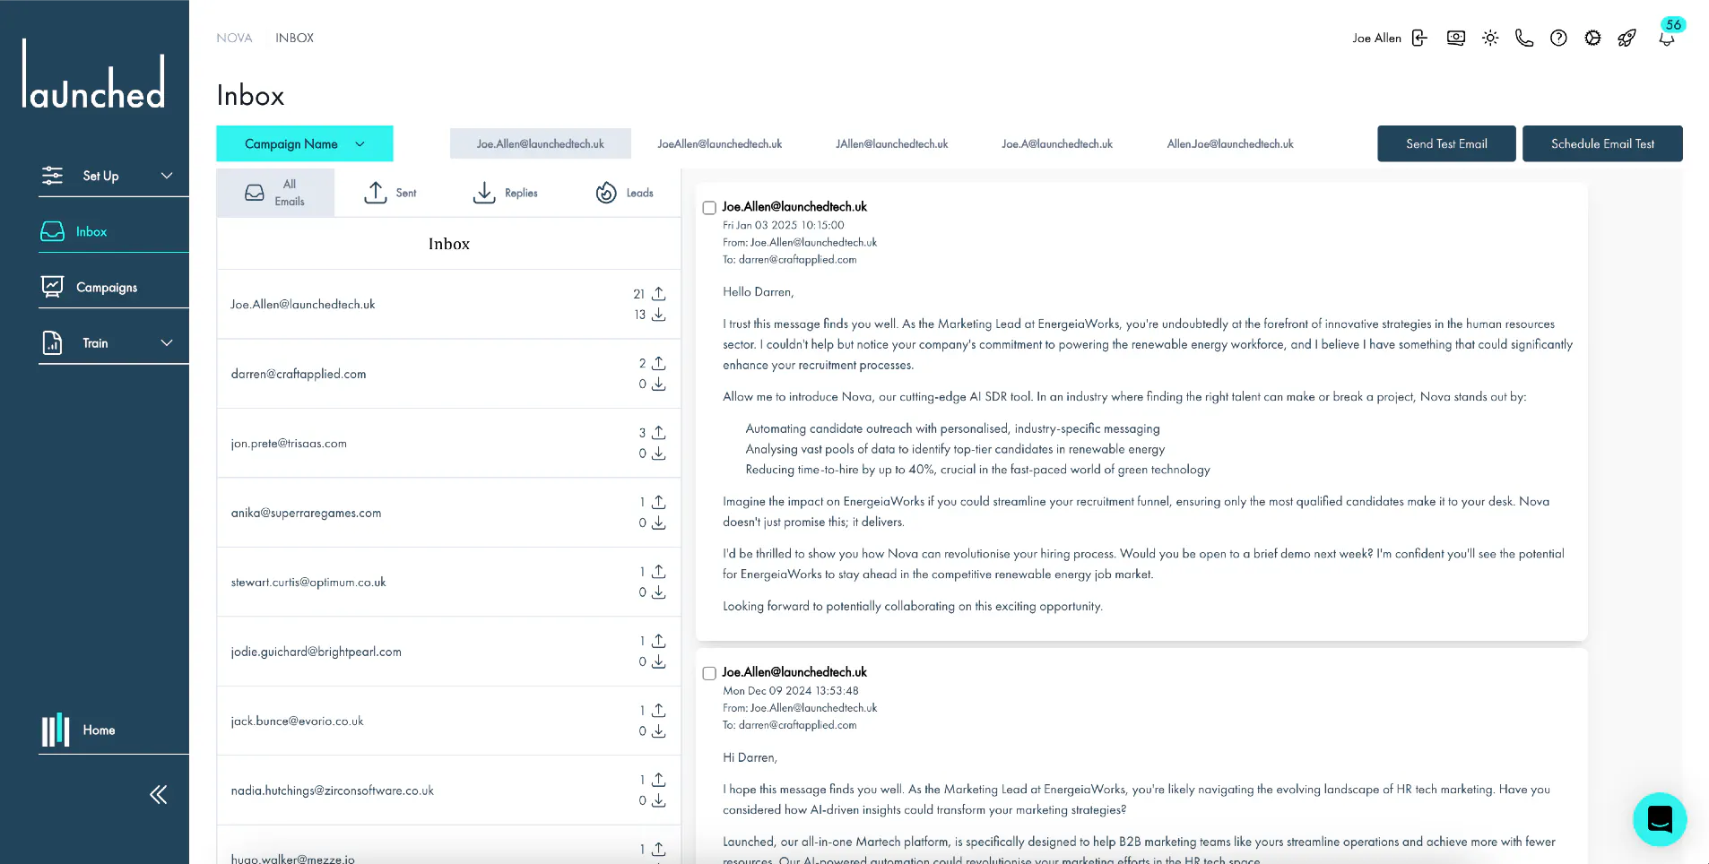Click received download icon for jack.bunce@evorio.co.uk row
The width and height of the screenshot is (1709, 864).
tap(659, 731)
